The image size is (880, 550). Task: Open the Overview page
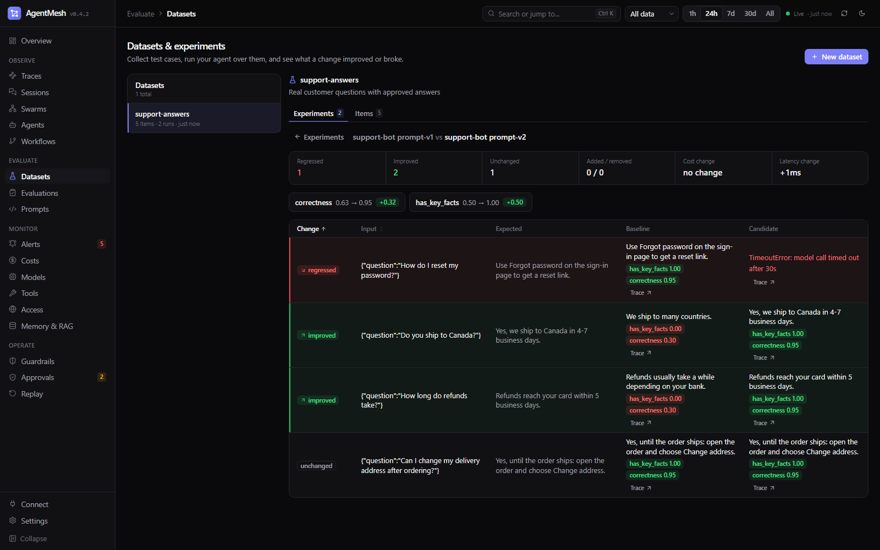57,41
